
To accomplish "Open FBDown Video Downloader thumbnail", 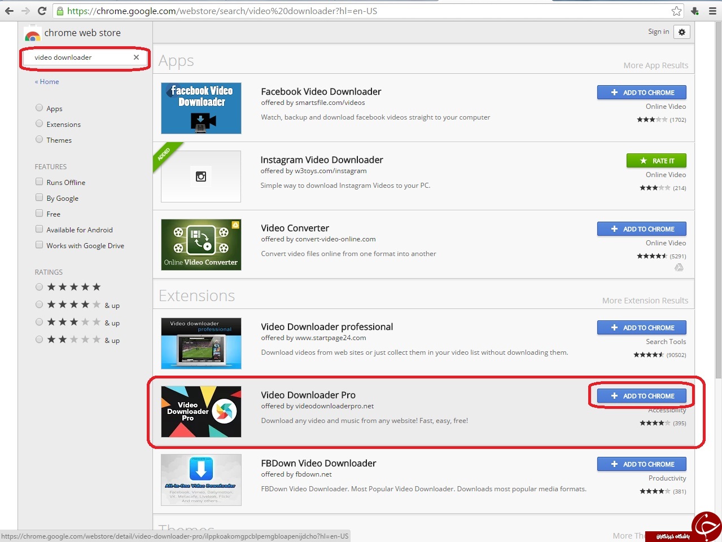I will pos(201,480).
